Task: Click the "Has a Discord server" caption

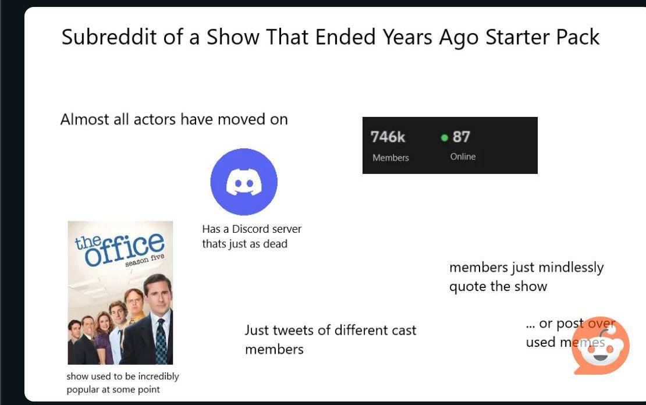Action: [x=251, y=229]
